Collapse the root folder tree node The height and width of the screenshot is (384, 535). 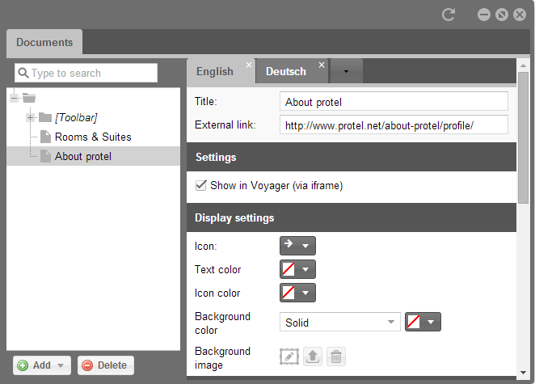click(x=14, y=99)
